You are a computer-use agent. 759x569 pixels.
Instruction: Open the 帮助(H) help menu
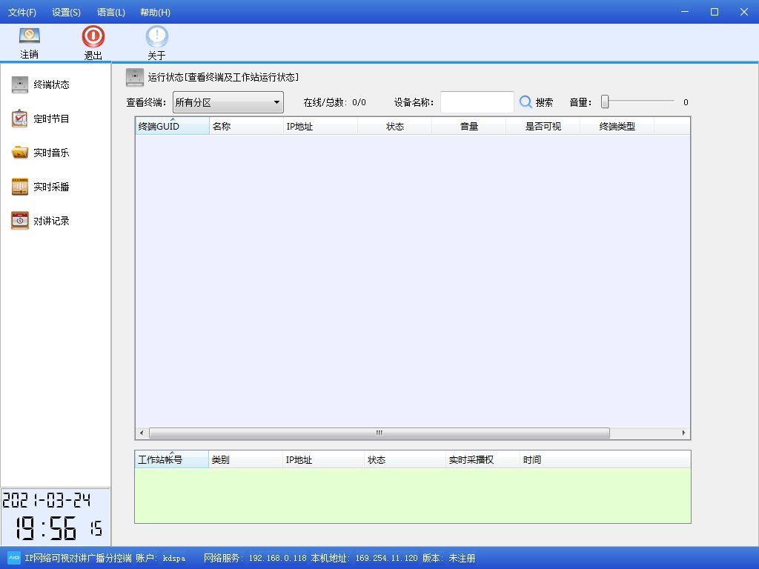tap(153, 12)
